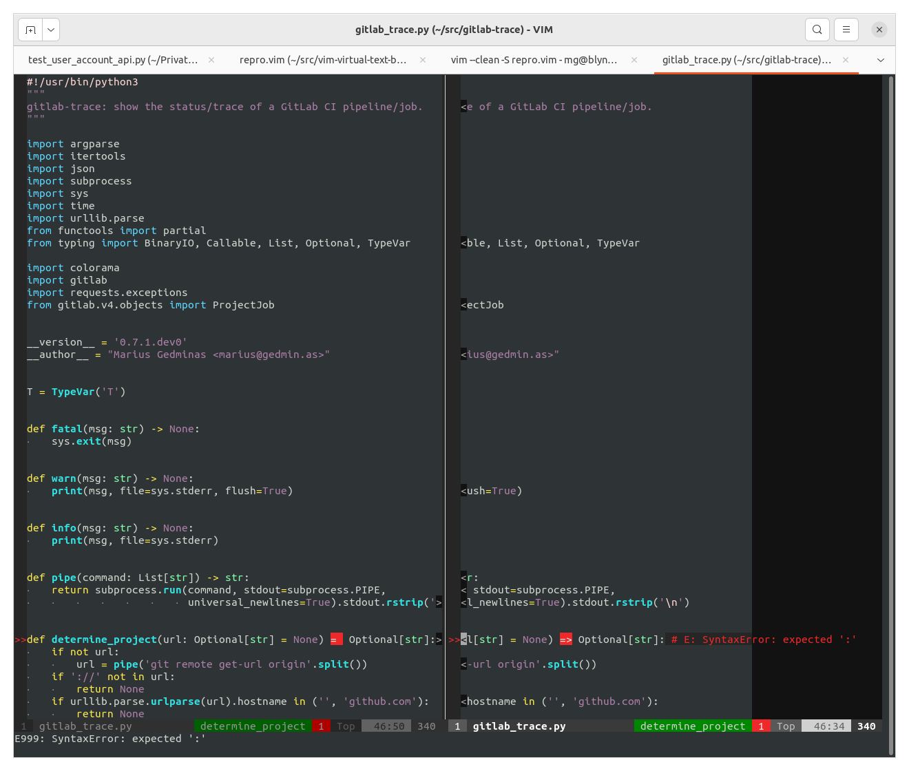909x771 pixels.
Task: Close the repro.vim tab
Action: (x=423, y=60)
